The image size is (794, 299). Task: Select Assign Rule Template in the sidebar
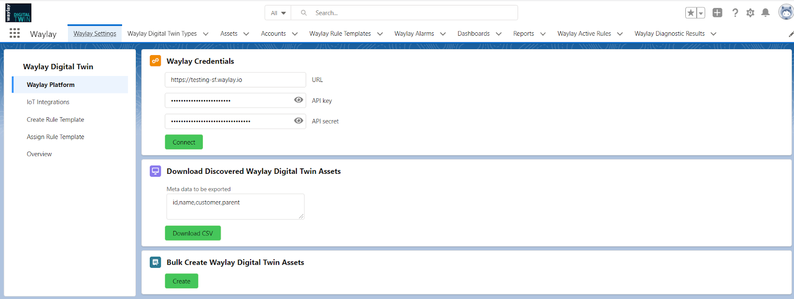point(56,137)
